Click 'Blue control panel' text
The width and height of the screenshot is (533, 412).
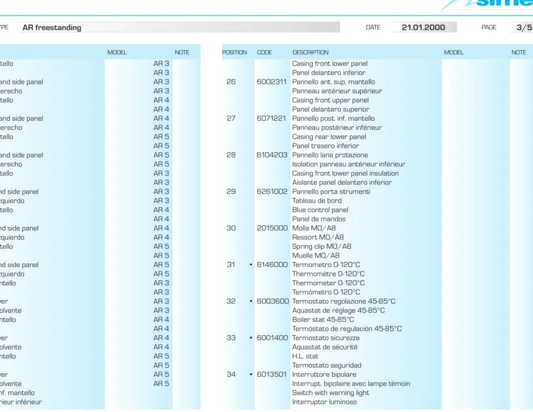click(320, 210)
